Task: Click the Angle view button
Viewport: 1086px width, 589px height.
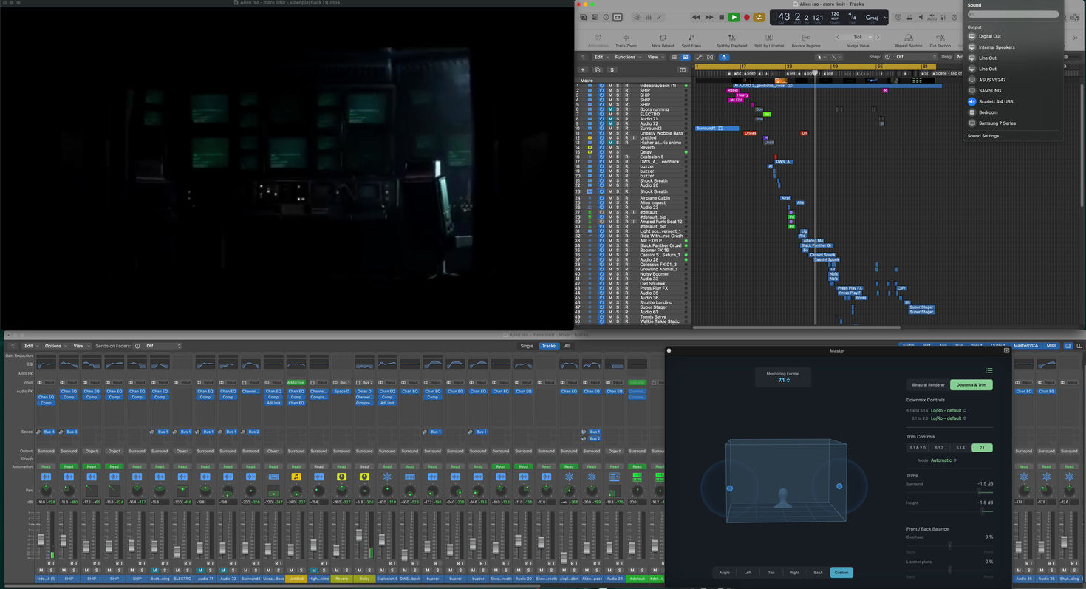Action: click(x=724, y=572)
